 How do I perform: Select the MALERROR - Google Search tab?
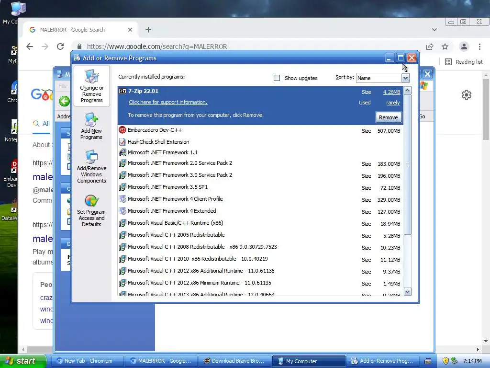tap(80, 30)
